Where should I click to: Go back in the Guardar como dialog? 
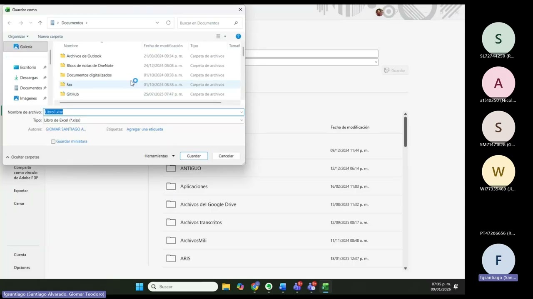(x=10, y=23)
